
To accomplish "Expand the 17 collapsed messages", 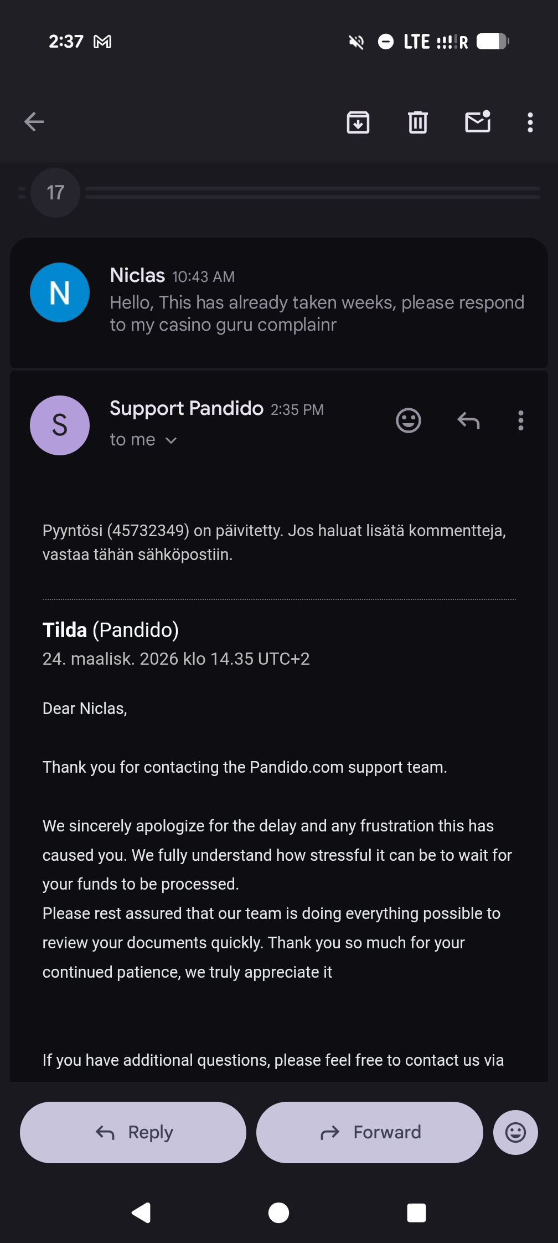I will (55, 193).
